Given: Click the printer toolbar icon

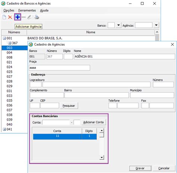Looking at the screenshot, I should tap(37, 17).
